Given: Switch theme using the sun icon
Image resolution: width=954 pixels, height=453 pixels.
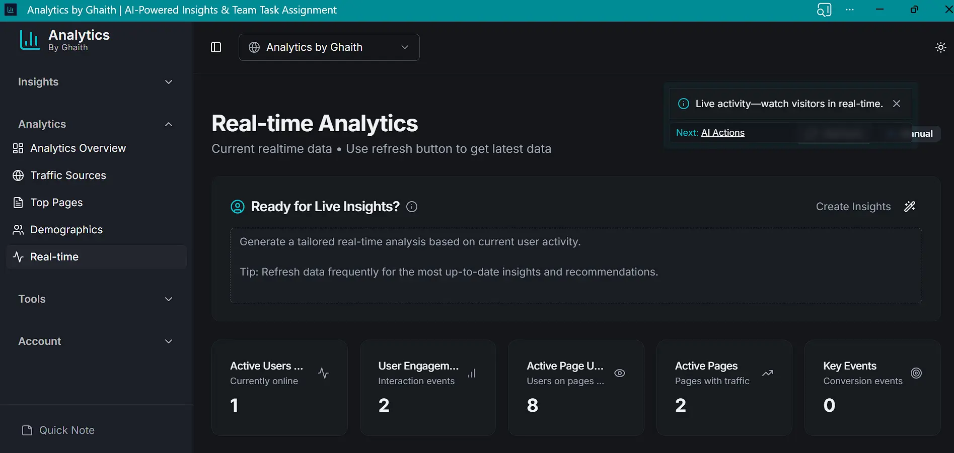Looking at the screenshot, I should pos(940,47).
